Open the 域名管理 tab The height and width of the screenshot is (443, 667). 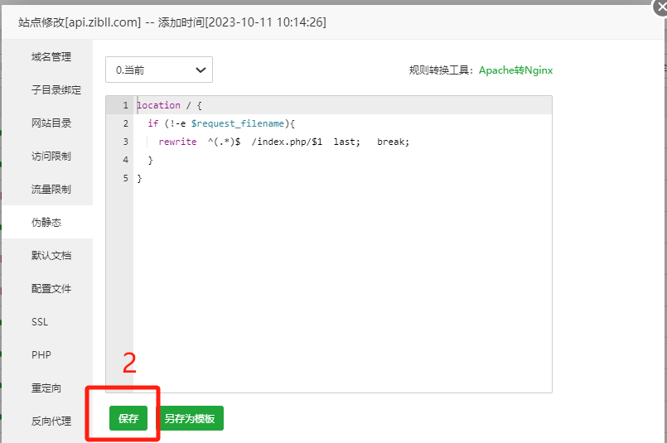[51, 57]
